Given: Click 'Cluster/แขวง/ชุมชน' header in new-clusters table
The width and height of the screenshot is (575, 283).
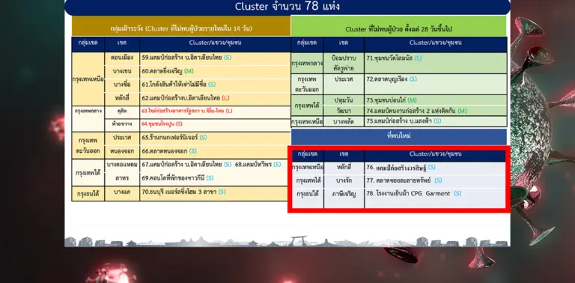Looking at the screenshot, I should pyautogui.click(x=435, y=154).
